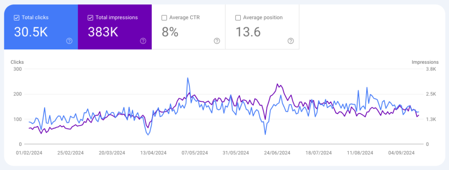Click the purple impressions peak near 24/06/2024

(x=277, y=84)
